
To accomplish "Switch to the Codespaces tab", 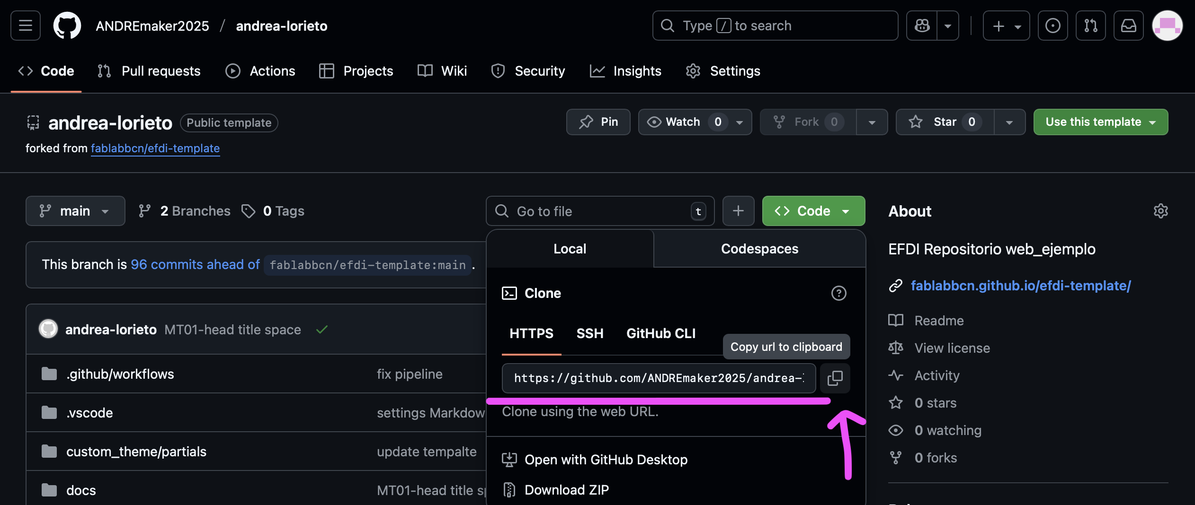I will [759, 249].
